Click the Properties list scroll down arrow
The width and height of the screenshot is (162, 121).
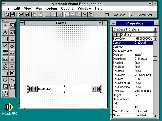155,116
